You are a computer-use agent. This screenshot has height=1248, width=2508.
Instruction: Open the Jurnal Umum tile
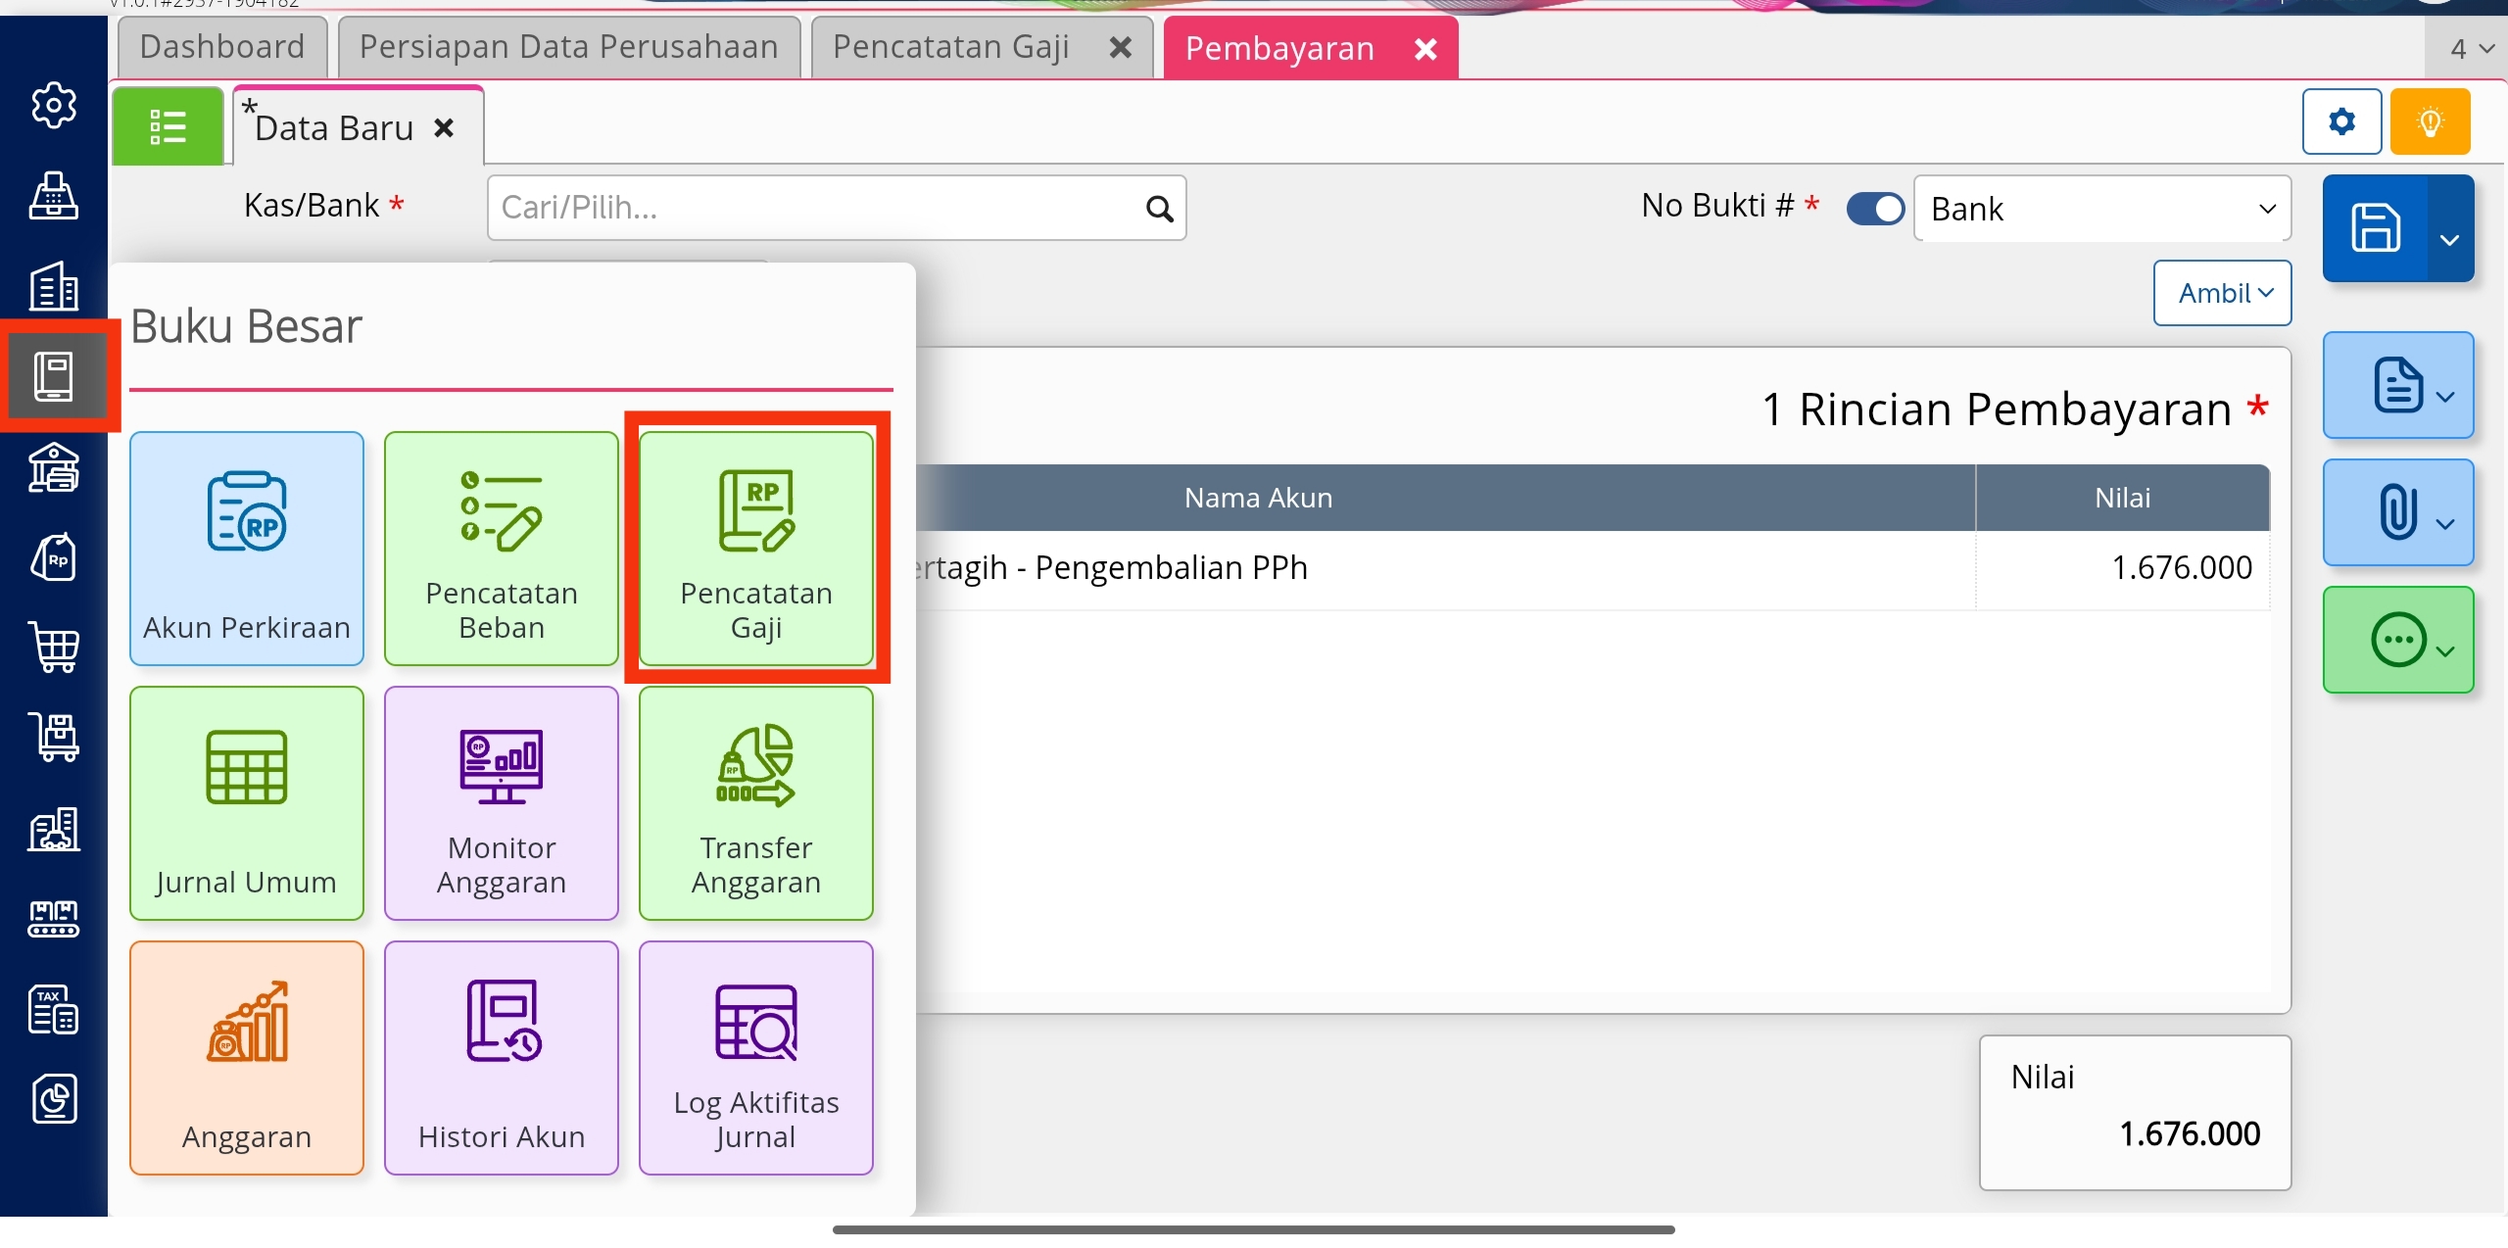point(246,803)
